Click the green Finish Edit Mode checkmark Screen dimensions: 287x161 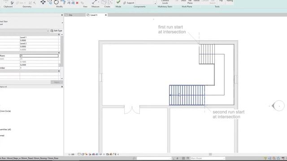pyautogui.click(x=118, y=2)
